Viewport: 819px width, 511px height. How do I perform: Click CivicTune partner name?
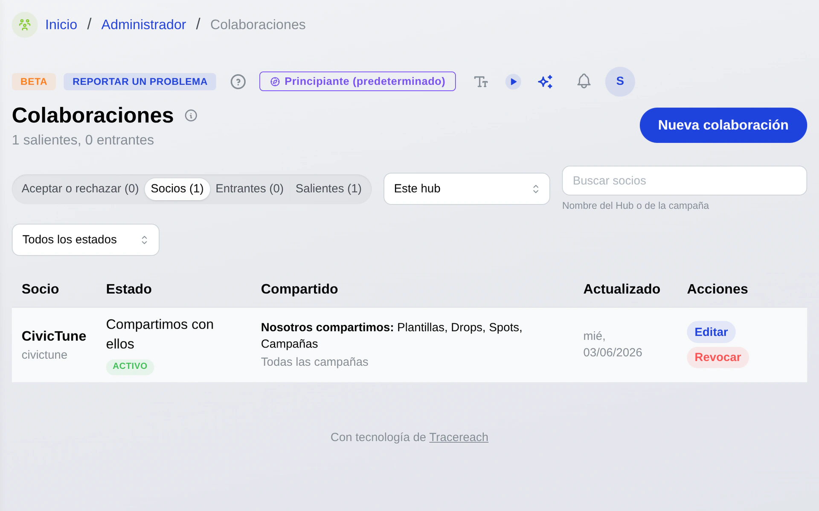pos(54,336)
